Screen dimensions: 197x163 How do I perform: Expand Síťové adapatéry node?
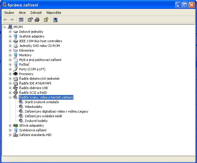[x=10, y=125]
